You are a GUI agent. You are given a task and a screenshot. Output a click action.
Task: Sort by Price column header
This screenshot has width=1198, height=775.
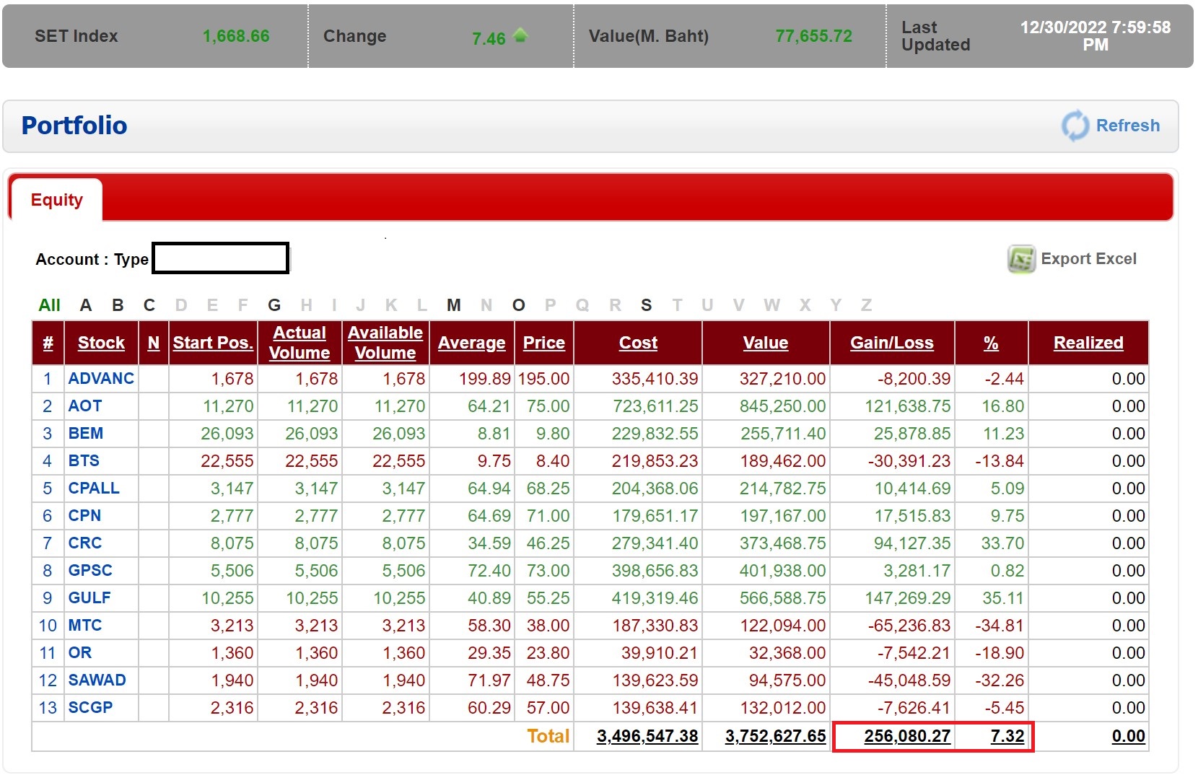(x=543, y=343)
